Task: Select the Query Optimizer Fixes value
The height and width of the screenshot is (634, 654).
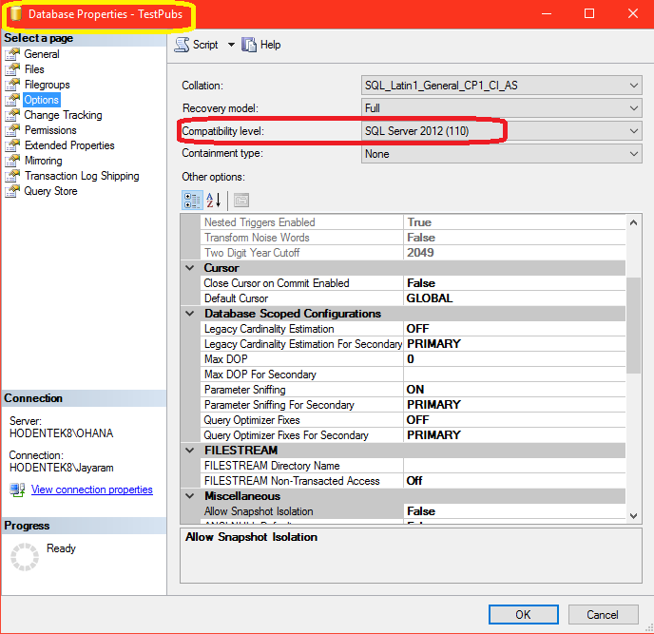Action: [514, 420]
